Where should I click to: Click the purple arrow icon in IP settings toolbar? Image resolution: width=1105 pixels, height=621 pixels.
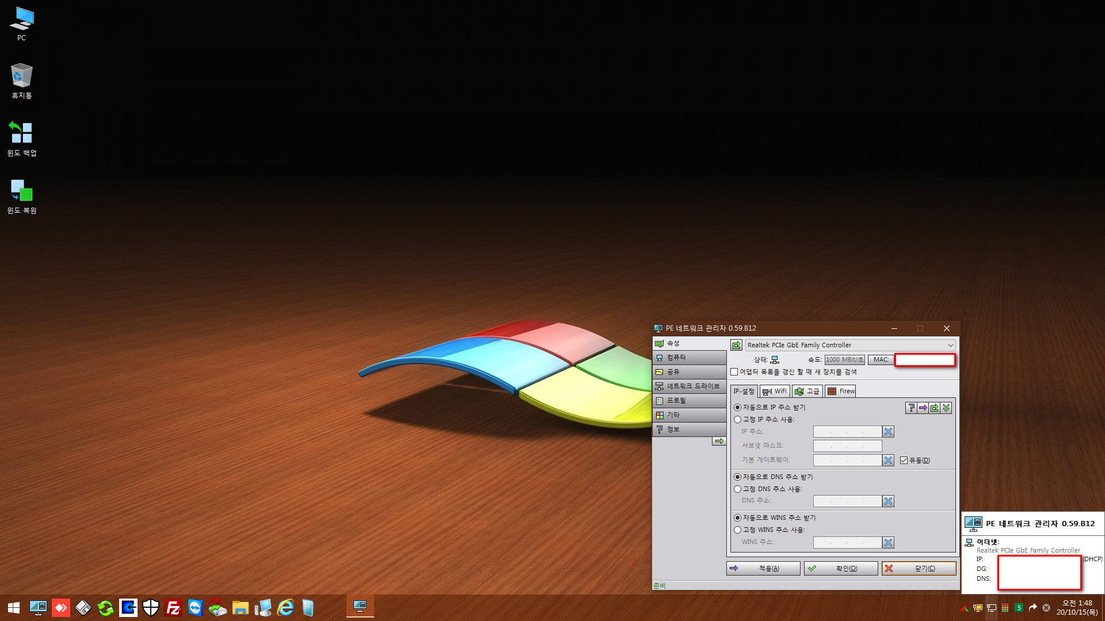click(x=923, y=408)
